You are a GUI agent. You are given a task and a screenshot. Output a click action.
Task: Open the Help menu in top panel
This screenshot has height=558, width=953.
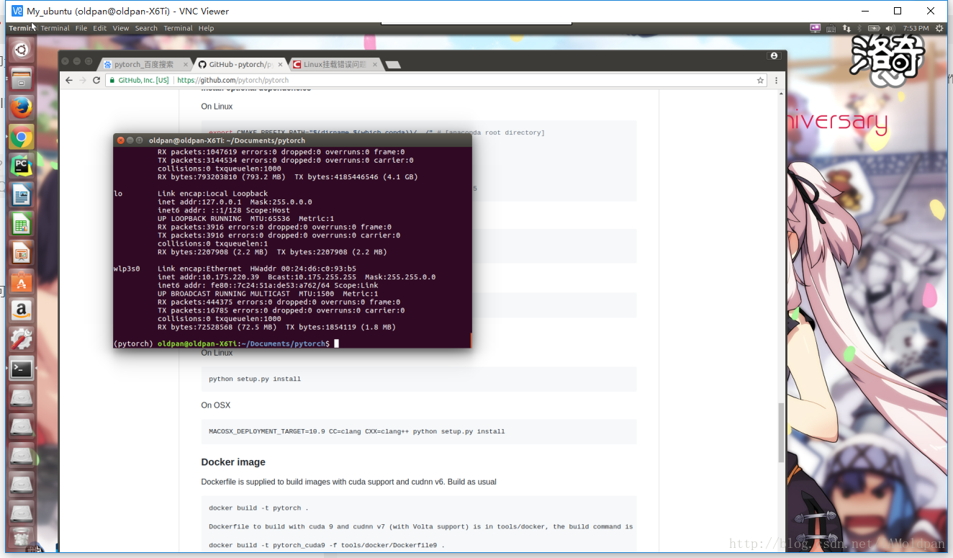206,28
